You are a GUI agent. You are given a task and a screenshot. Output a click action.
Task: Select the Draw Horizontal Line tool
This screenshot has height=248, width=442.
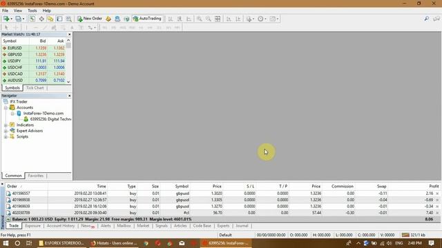pyautogui.click(x=35, y=28)
